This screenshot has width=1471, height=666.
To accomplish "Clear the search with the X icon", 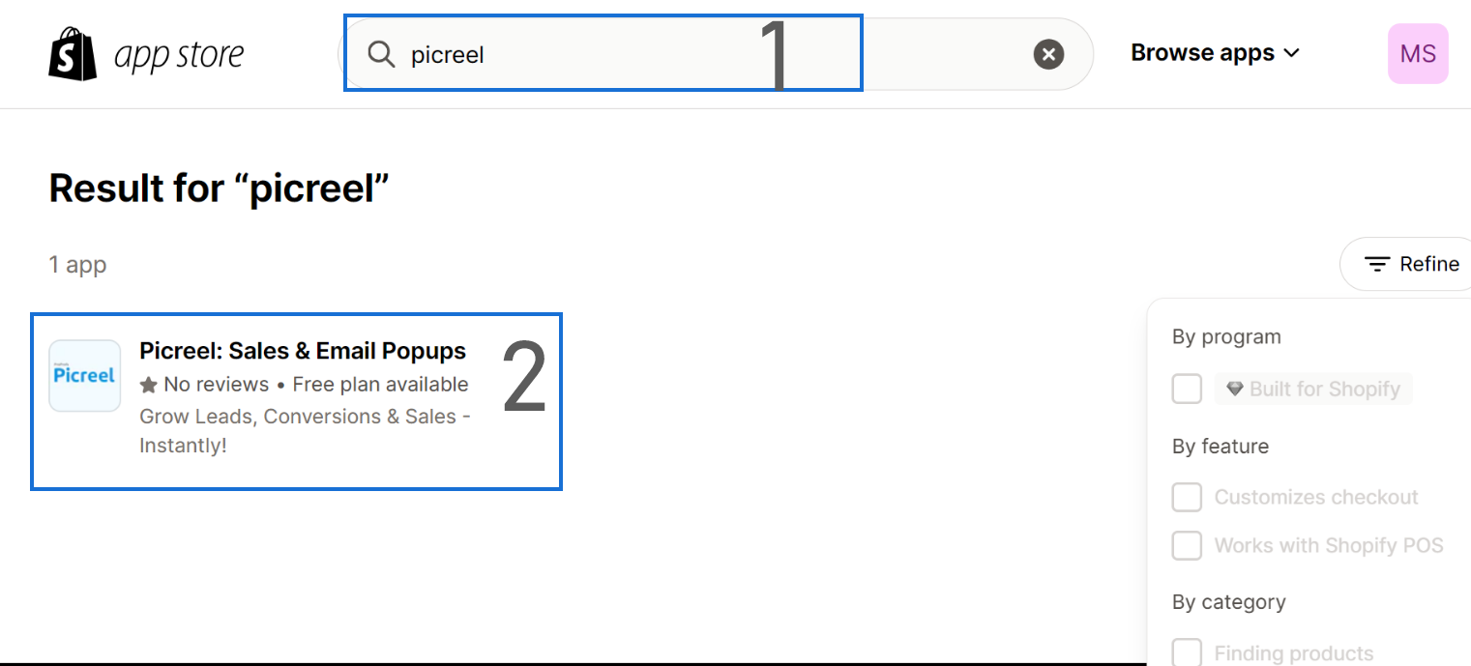I will tap(1048, 54).
